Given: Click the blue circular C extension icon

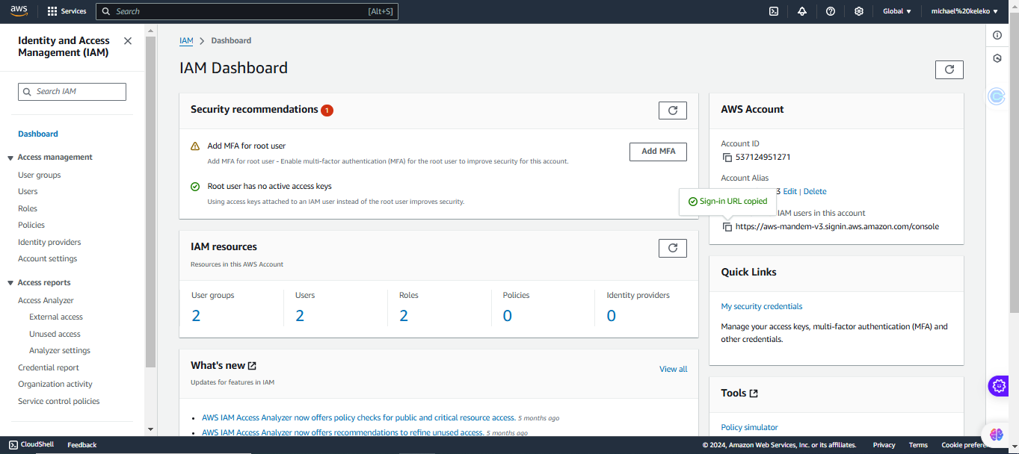Looking at the screenshot, I should click(997, 96).
